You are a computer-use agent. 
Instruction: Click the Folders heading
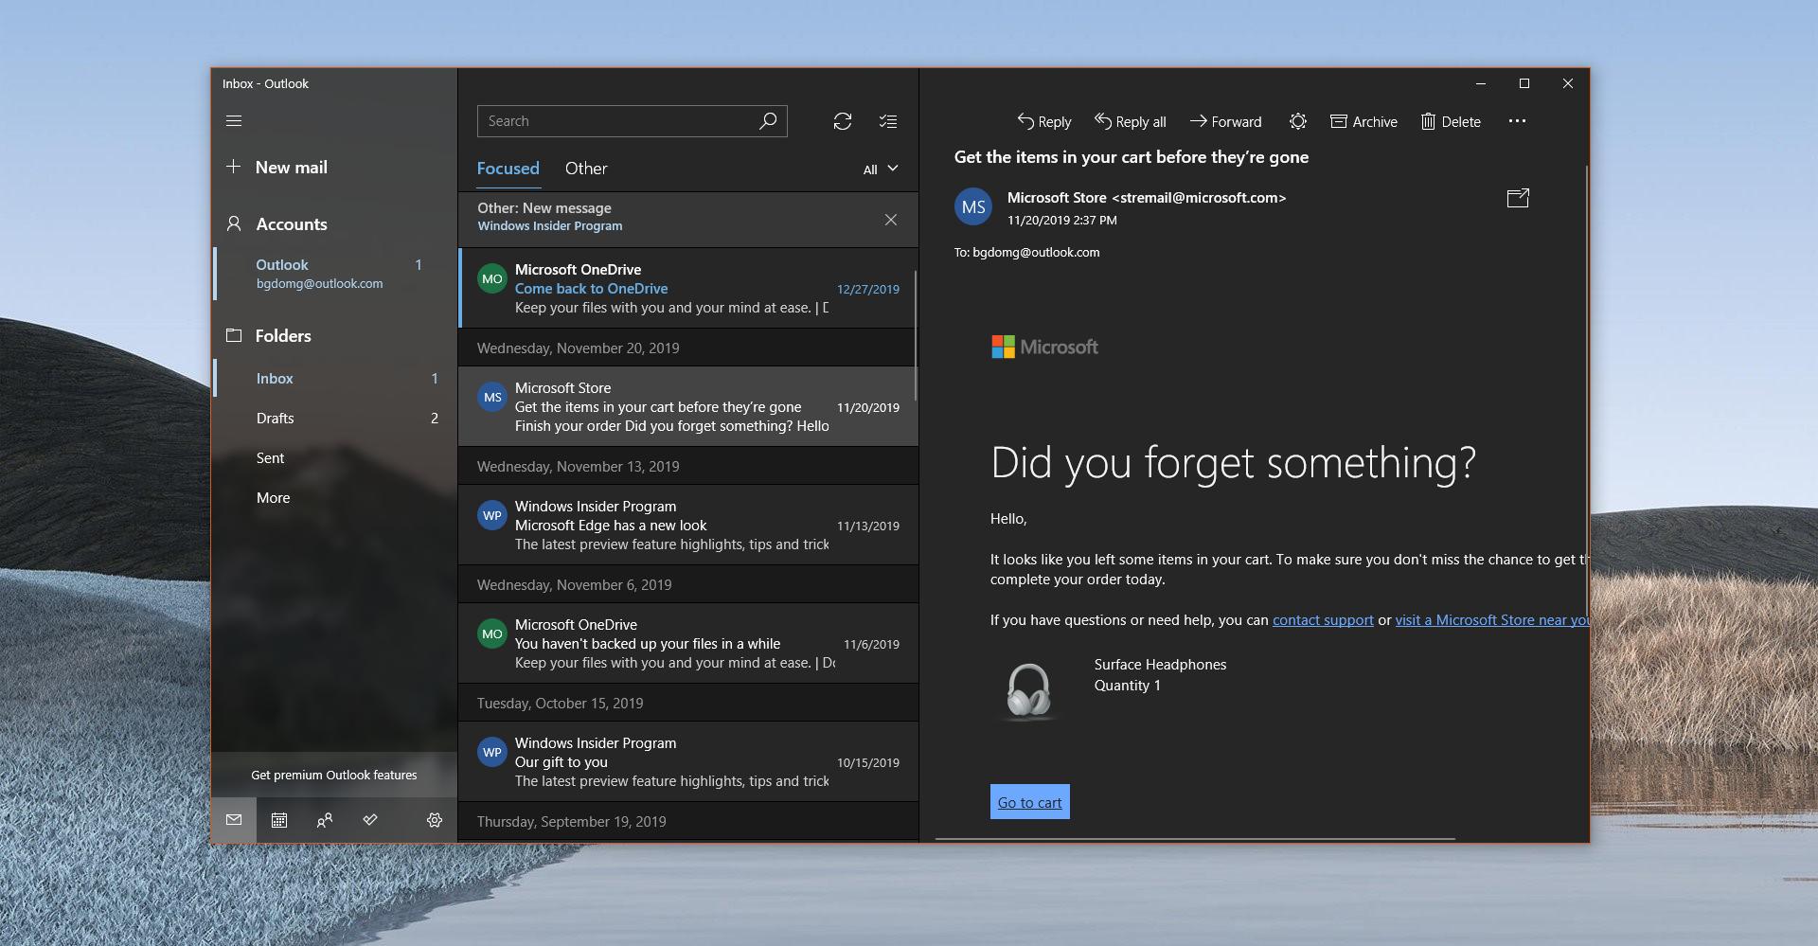(x=283, y=336)
